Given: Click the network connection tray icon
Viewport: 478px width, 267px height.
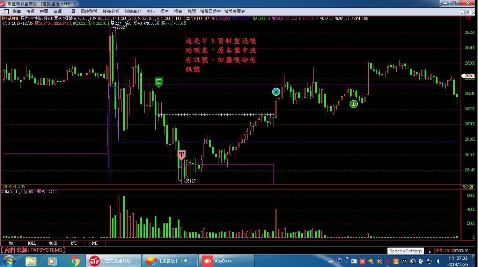Looking at the screenshot, I should 430,261.
